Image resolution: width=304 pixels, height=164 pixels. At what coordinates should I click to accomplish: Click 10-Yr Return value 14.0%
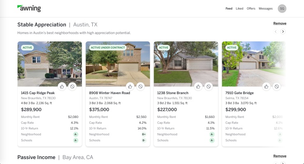pyautogui.click(x=142, y=128)
